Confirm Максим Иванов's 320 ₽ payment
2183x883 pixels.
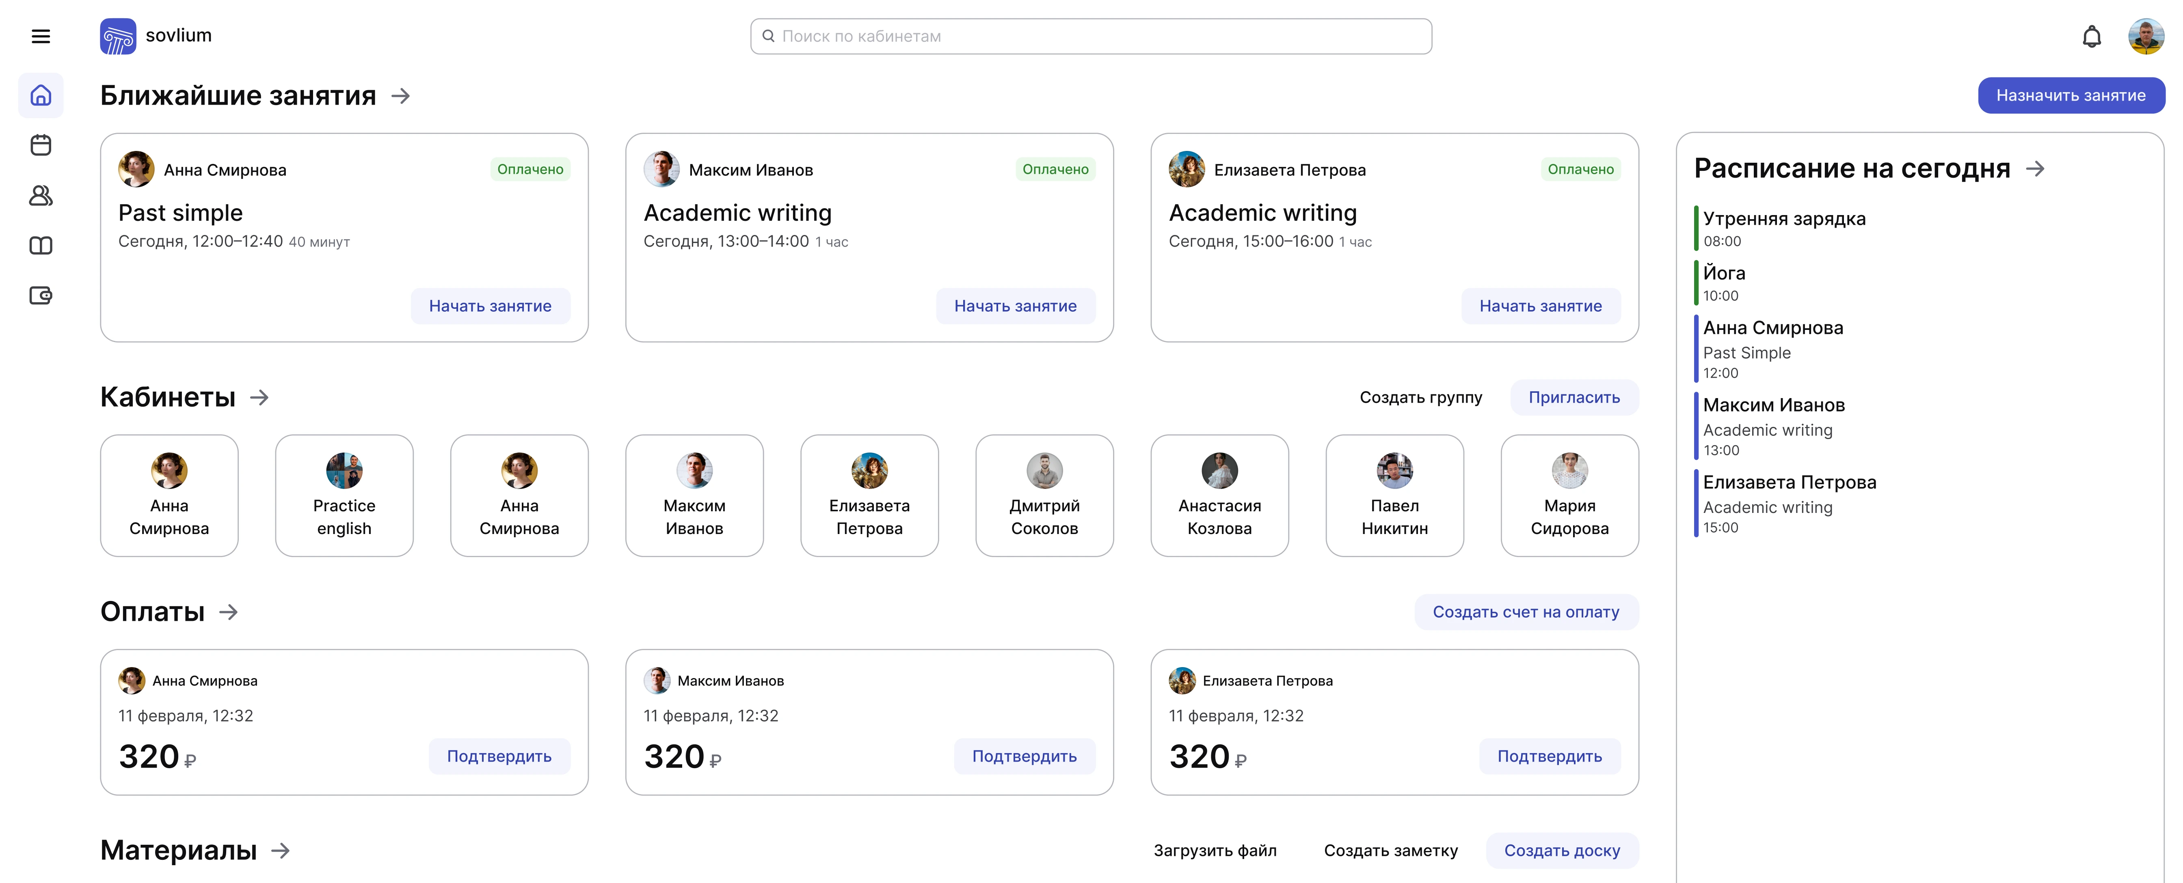[x=1024, y=757]
